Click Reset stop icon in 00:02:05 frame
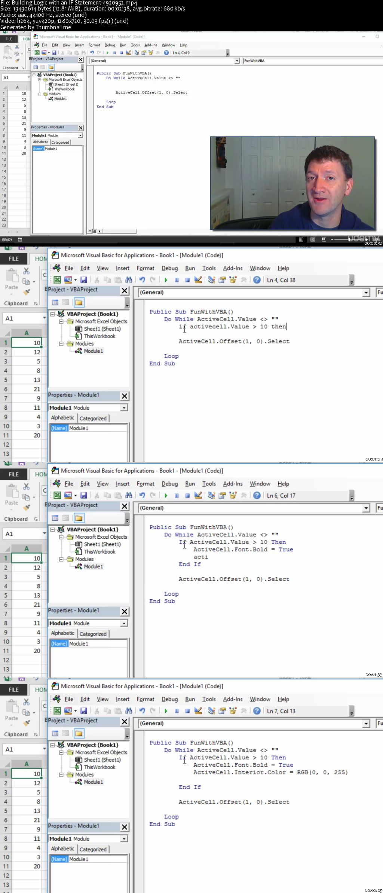Viewport: 383px width, 893px height. (187, 711)
